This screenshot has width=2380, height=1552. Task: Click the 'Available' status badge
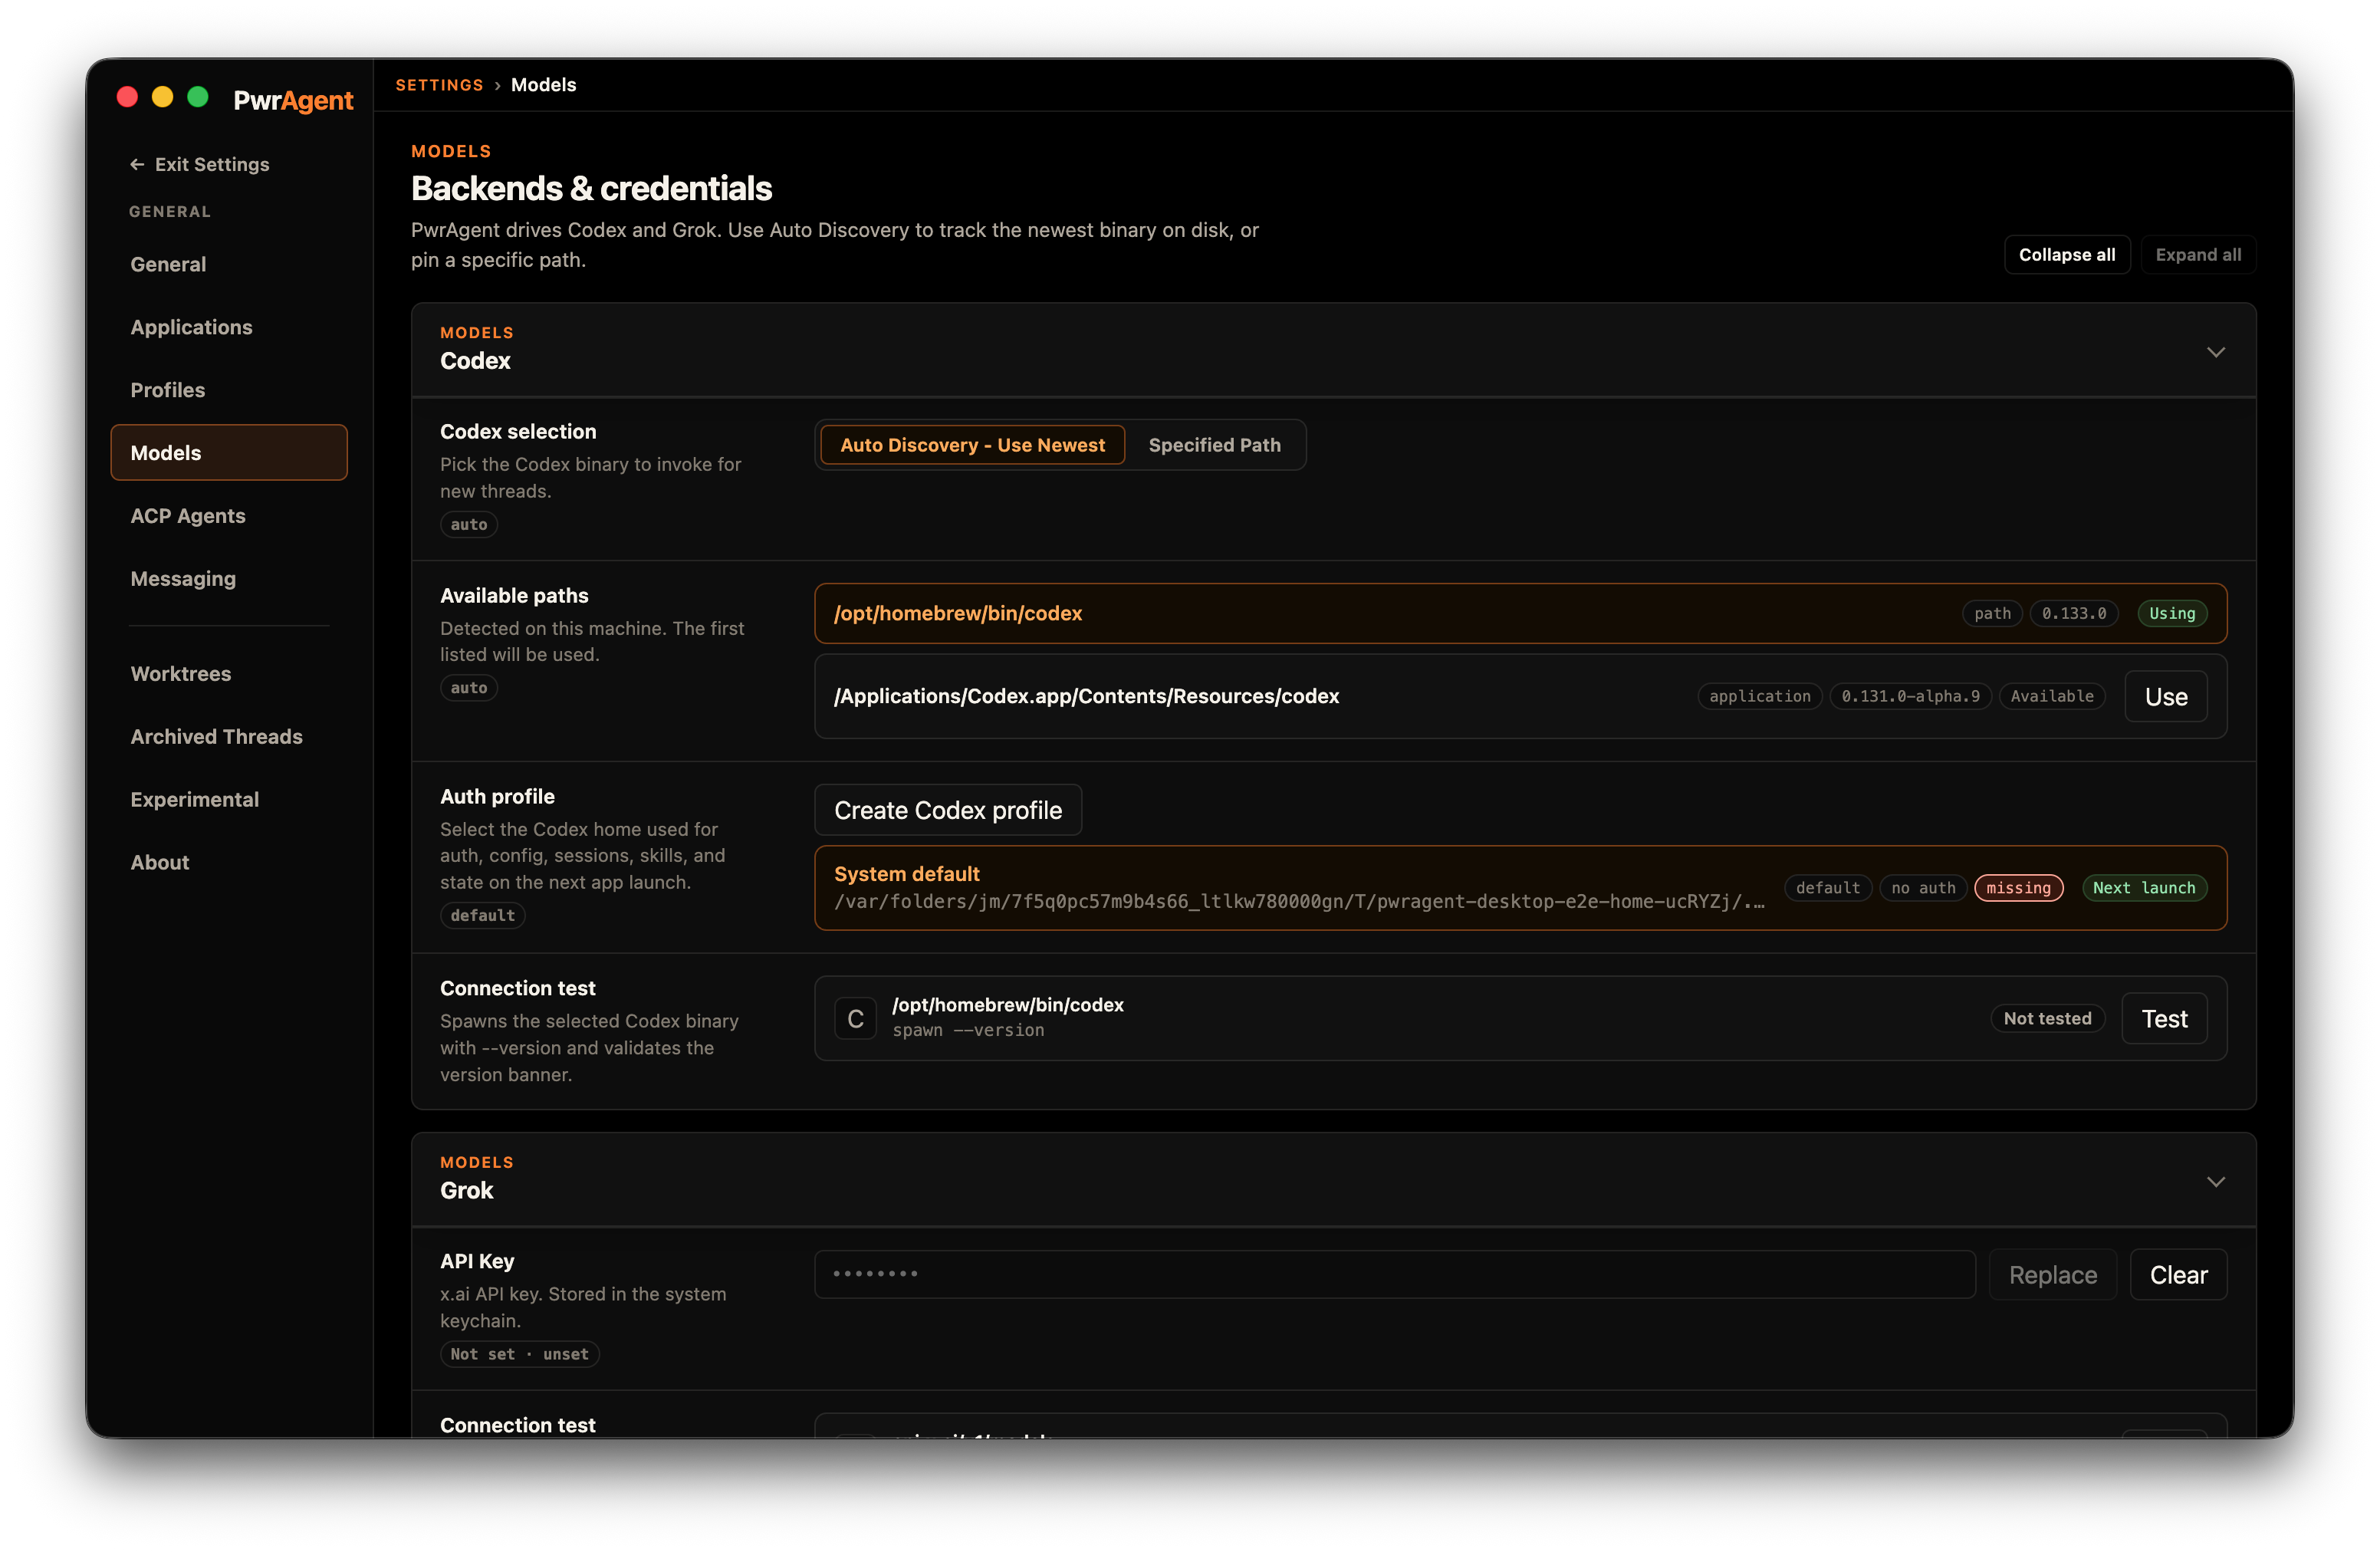(x=2051, y=696)
